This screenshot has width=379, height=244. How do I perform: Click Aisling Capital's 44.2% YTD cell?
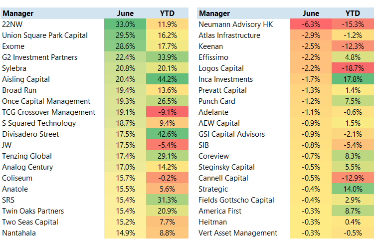tap(167, 79)
